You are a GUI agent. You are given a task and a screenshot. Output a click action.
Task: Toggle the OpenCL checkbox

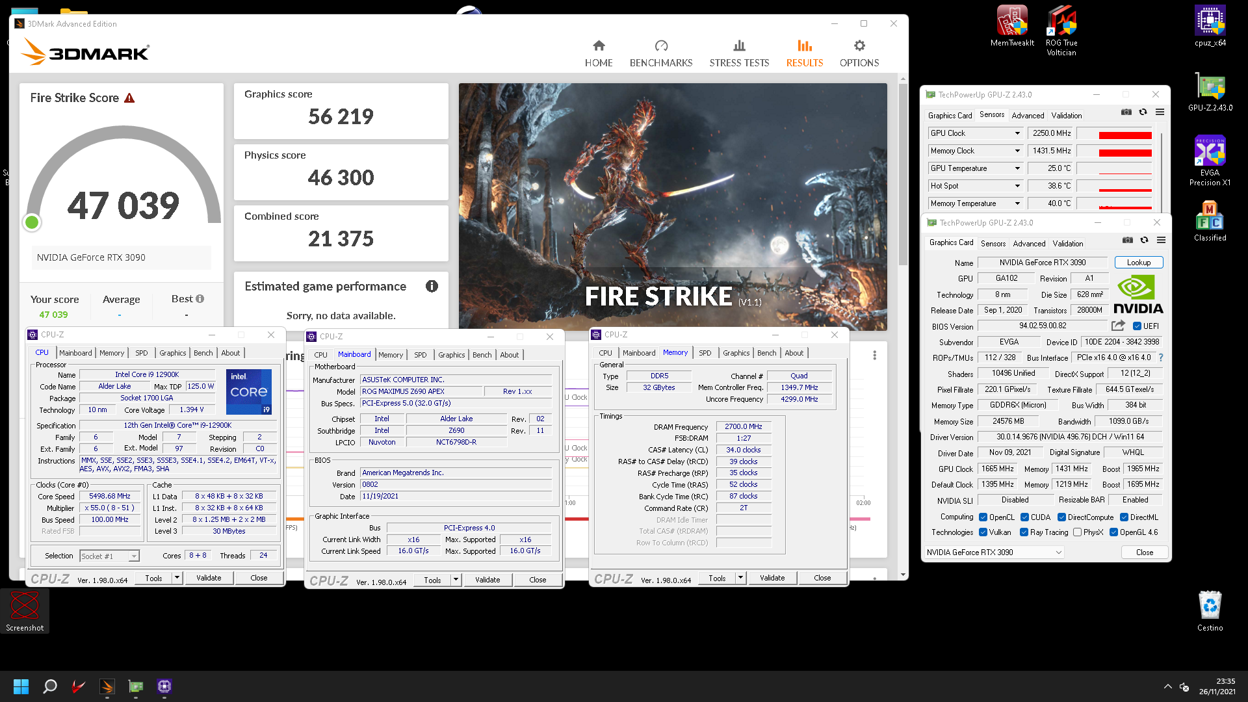[983, 517]
